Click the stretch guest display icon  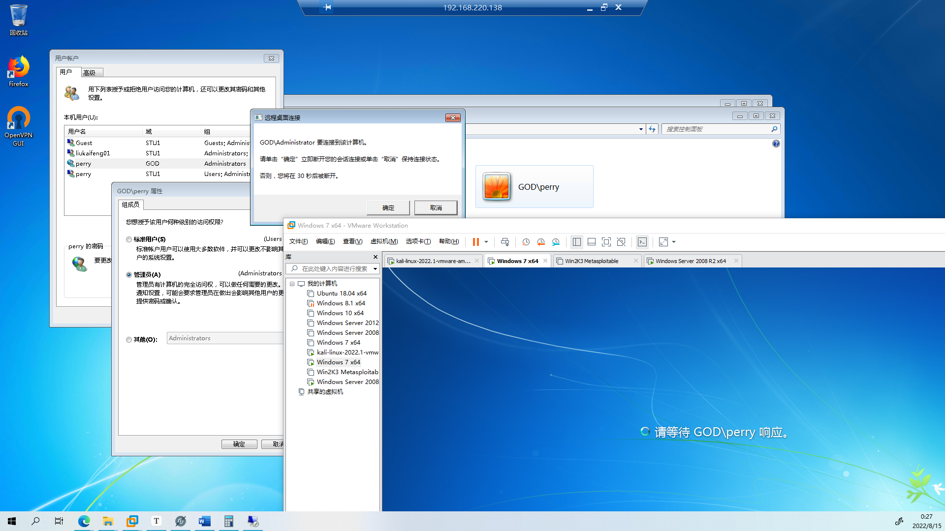[x=663, y=242]
